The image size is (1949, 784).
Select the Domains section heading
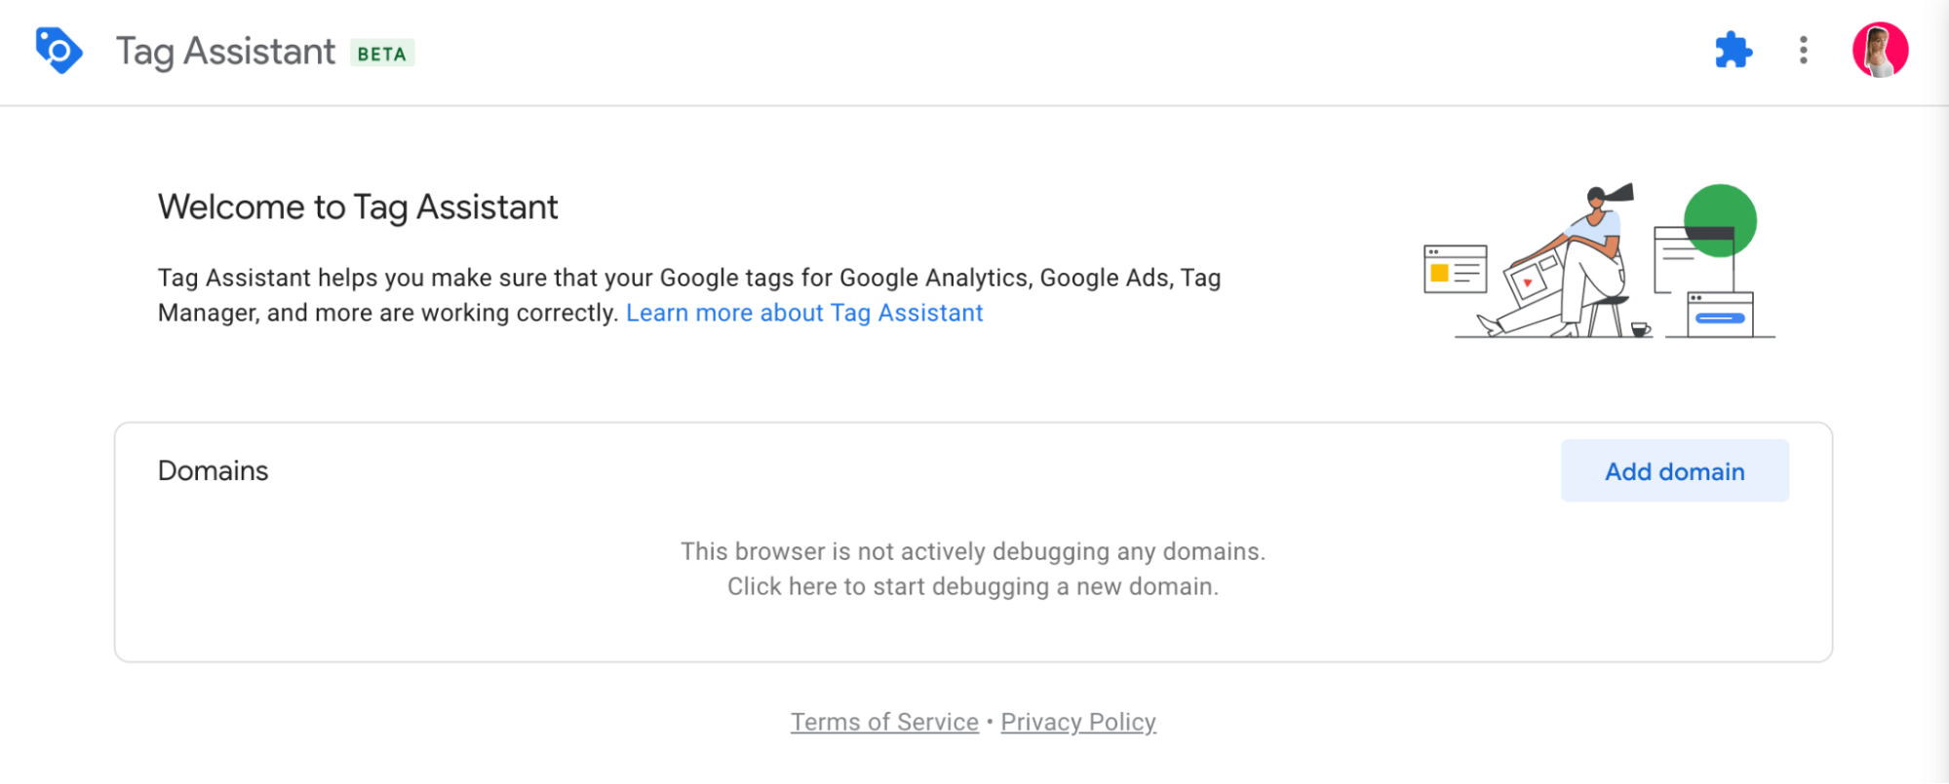click(213, 470)
